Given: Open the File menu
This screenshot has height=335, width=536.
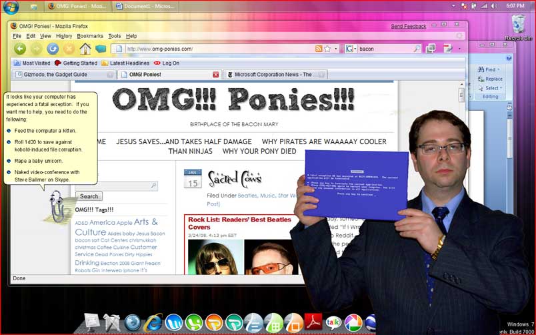Looking at the screenshot, I should (x=17, y=36).
